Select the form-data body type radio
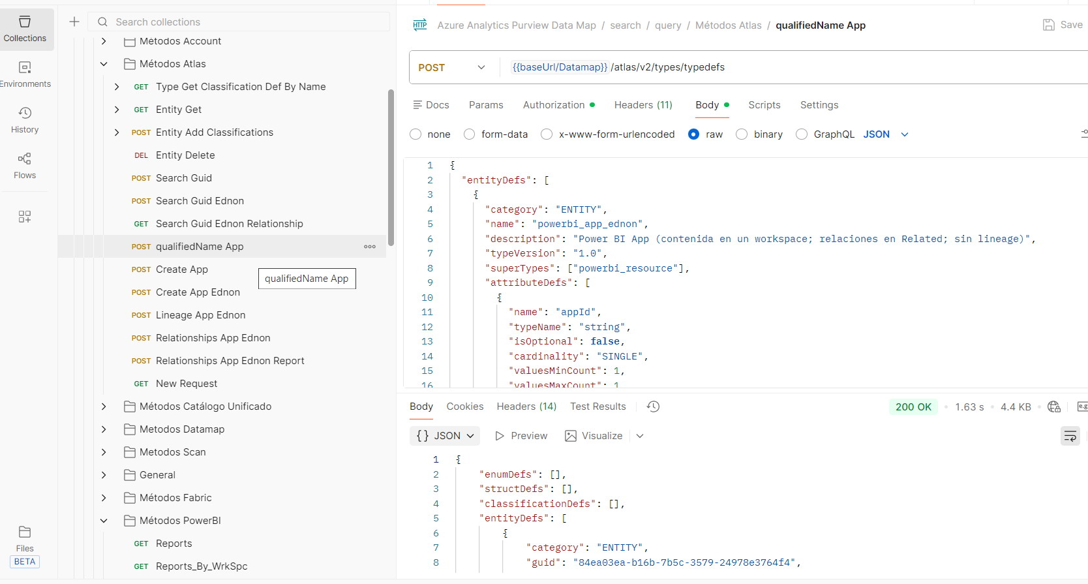Image resolution: width=1088 pixels, height=584 pixels. (x=469, y=134)
